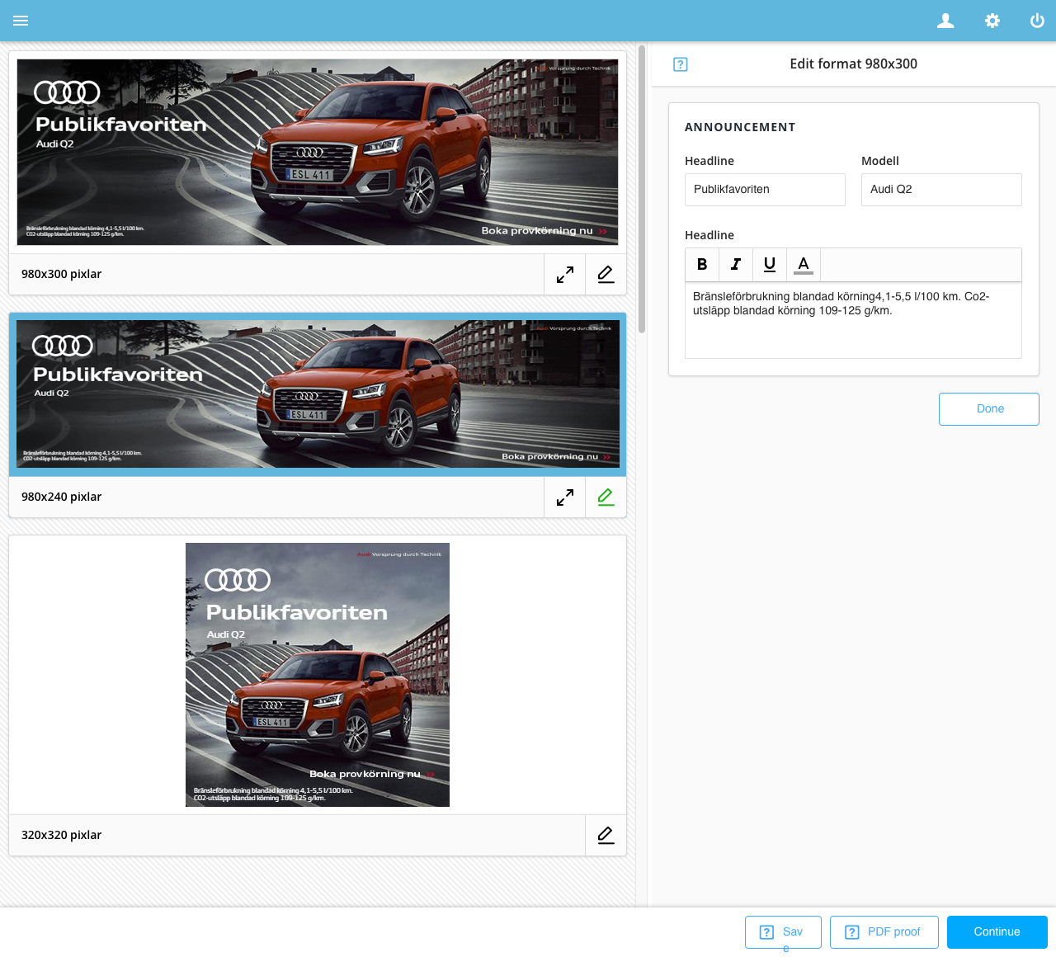The height and width of the screenshot is (957, 1056).
Task: Select the 320x320 banner thumbnail
Action: pos(318,675)
